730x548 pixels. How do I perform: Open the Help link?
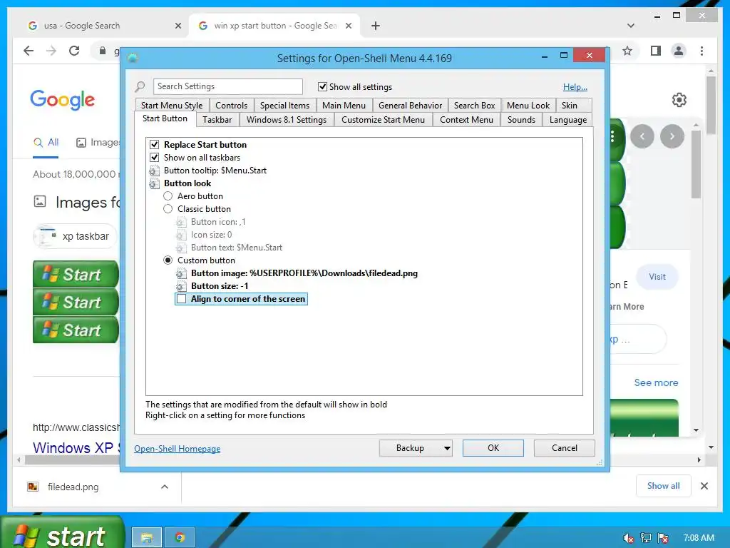click(x=575, y=87)
